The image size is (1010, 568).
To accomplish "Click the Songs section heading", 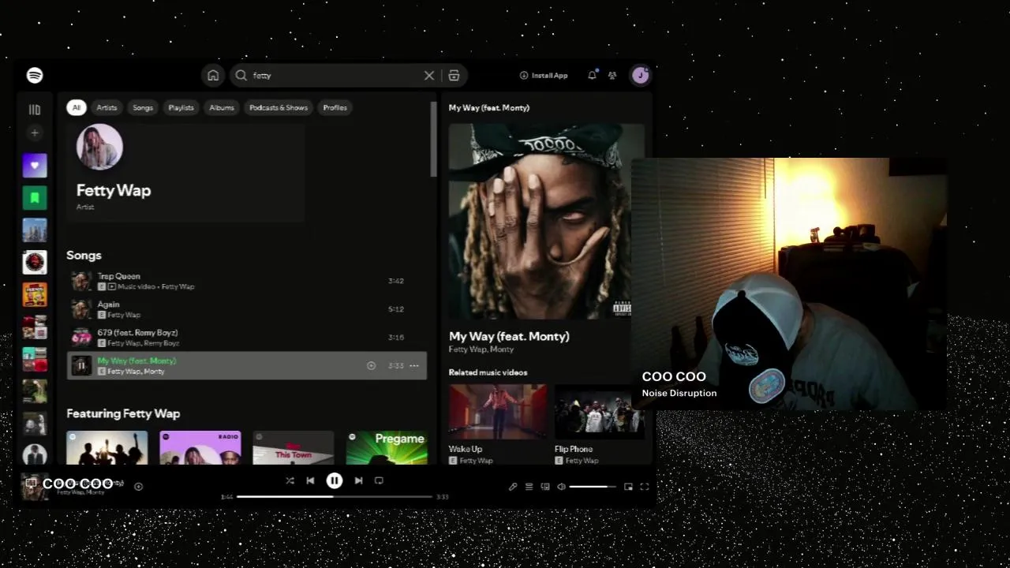I will tap(84, 255).
